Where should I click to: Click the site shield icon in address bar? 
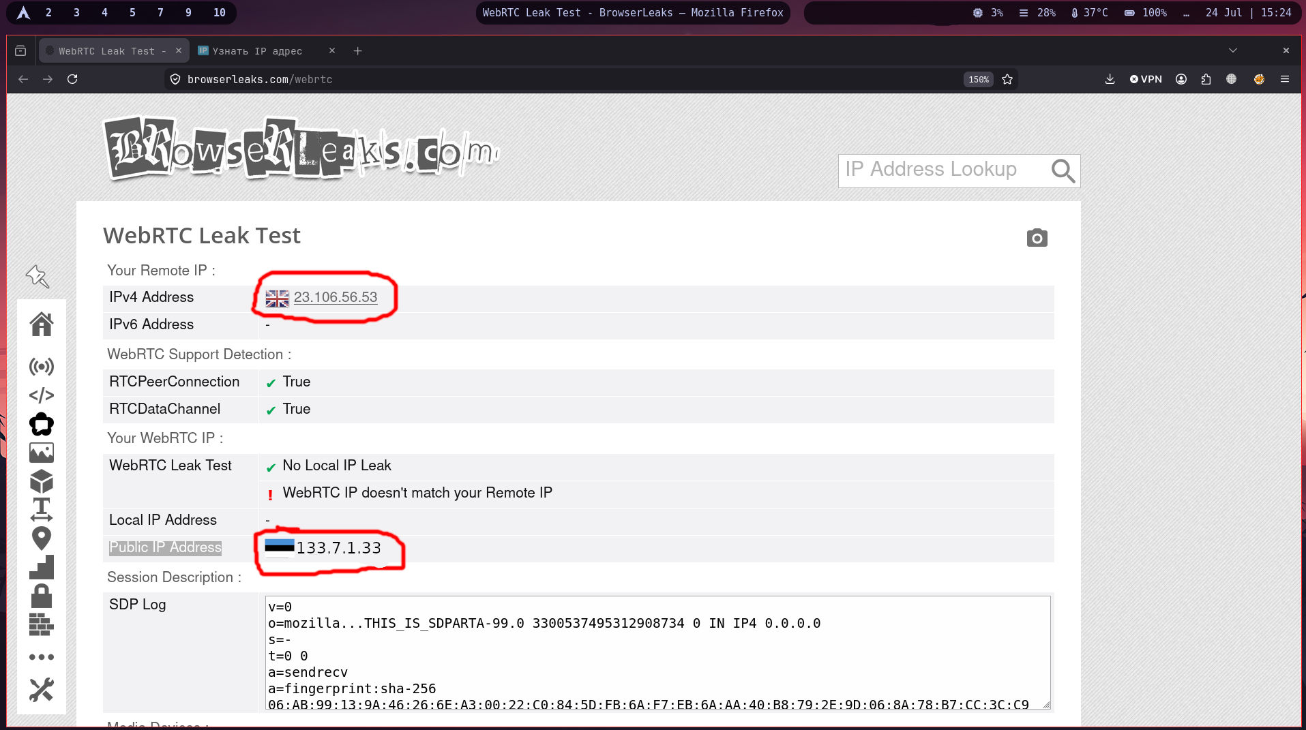(175, 80)
